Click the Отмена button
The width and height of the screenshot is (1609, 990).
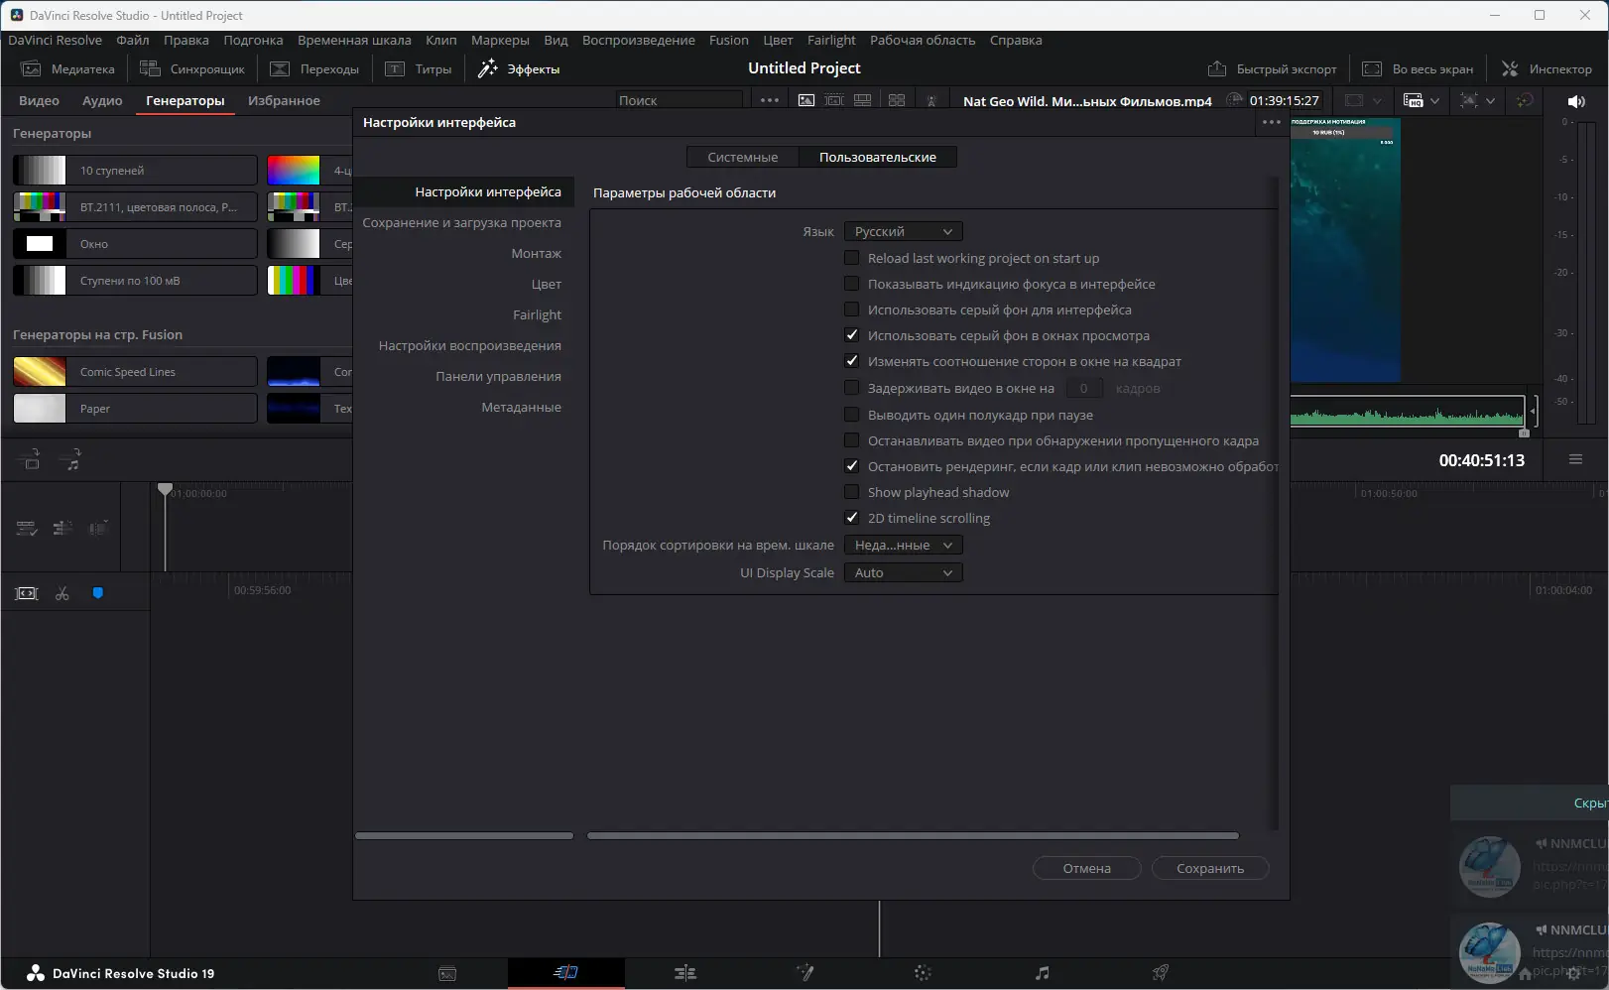1087,868
